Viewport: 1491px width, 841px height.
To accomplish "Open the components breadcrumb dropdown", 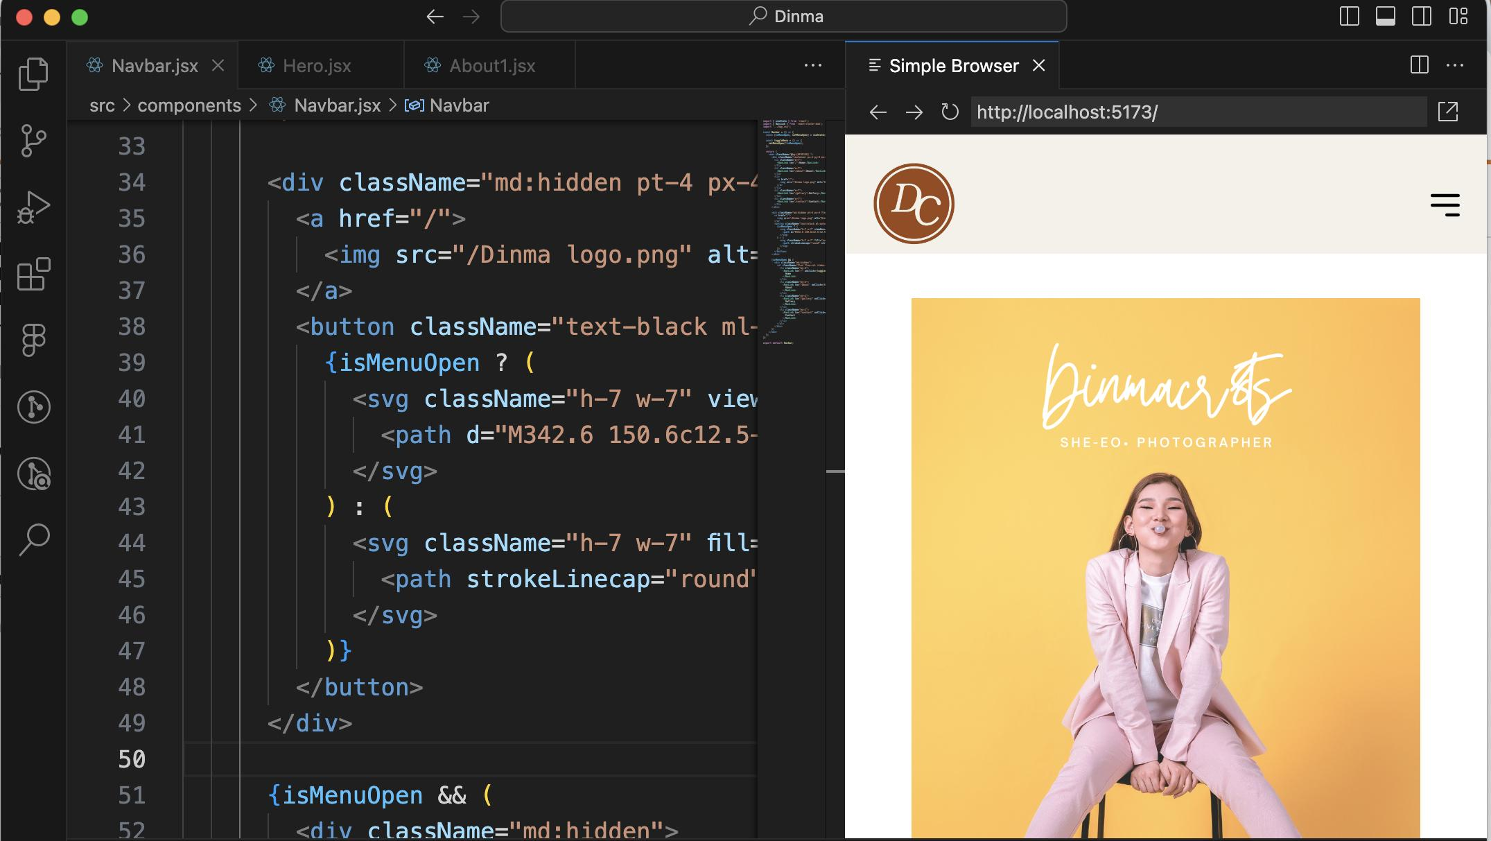I will tap(189, 105).
